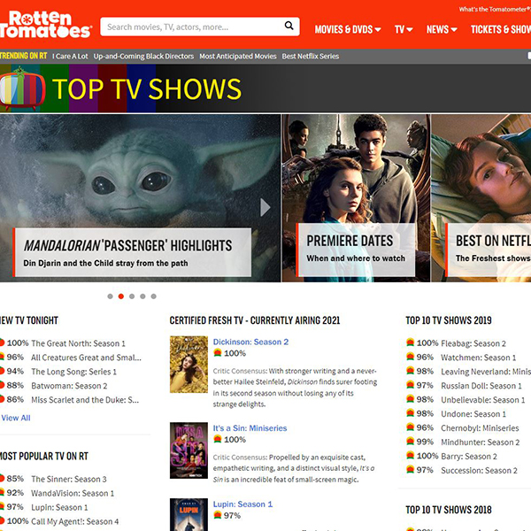This screenshot has height=531, width=531.
Task: Open Fleabag: Season 2 title
Action: tap(473, 343)
